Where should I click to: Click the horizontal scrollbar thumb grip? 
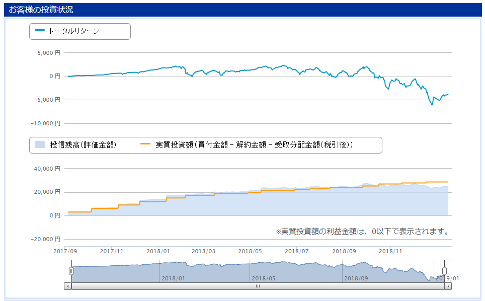click(x=258, y=286)
